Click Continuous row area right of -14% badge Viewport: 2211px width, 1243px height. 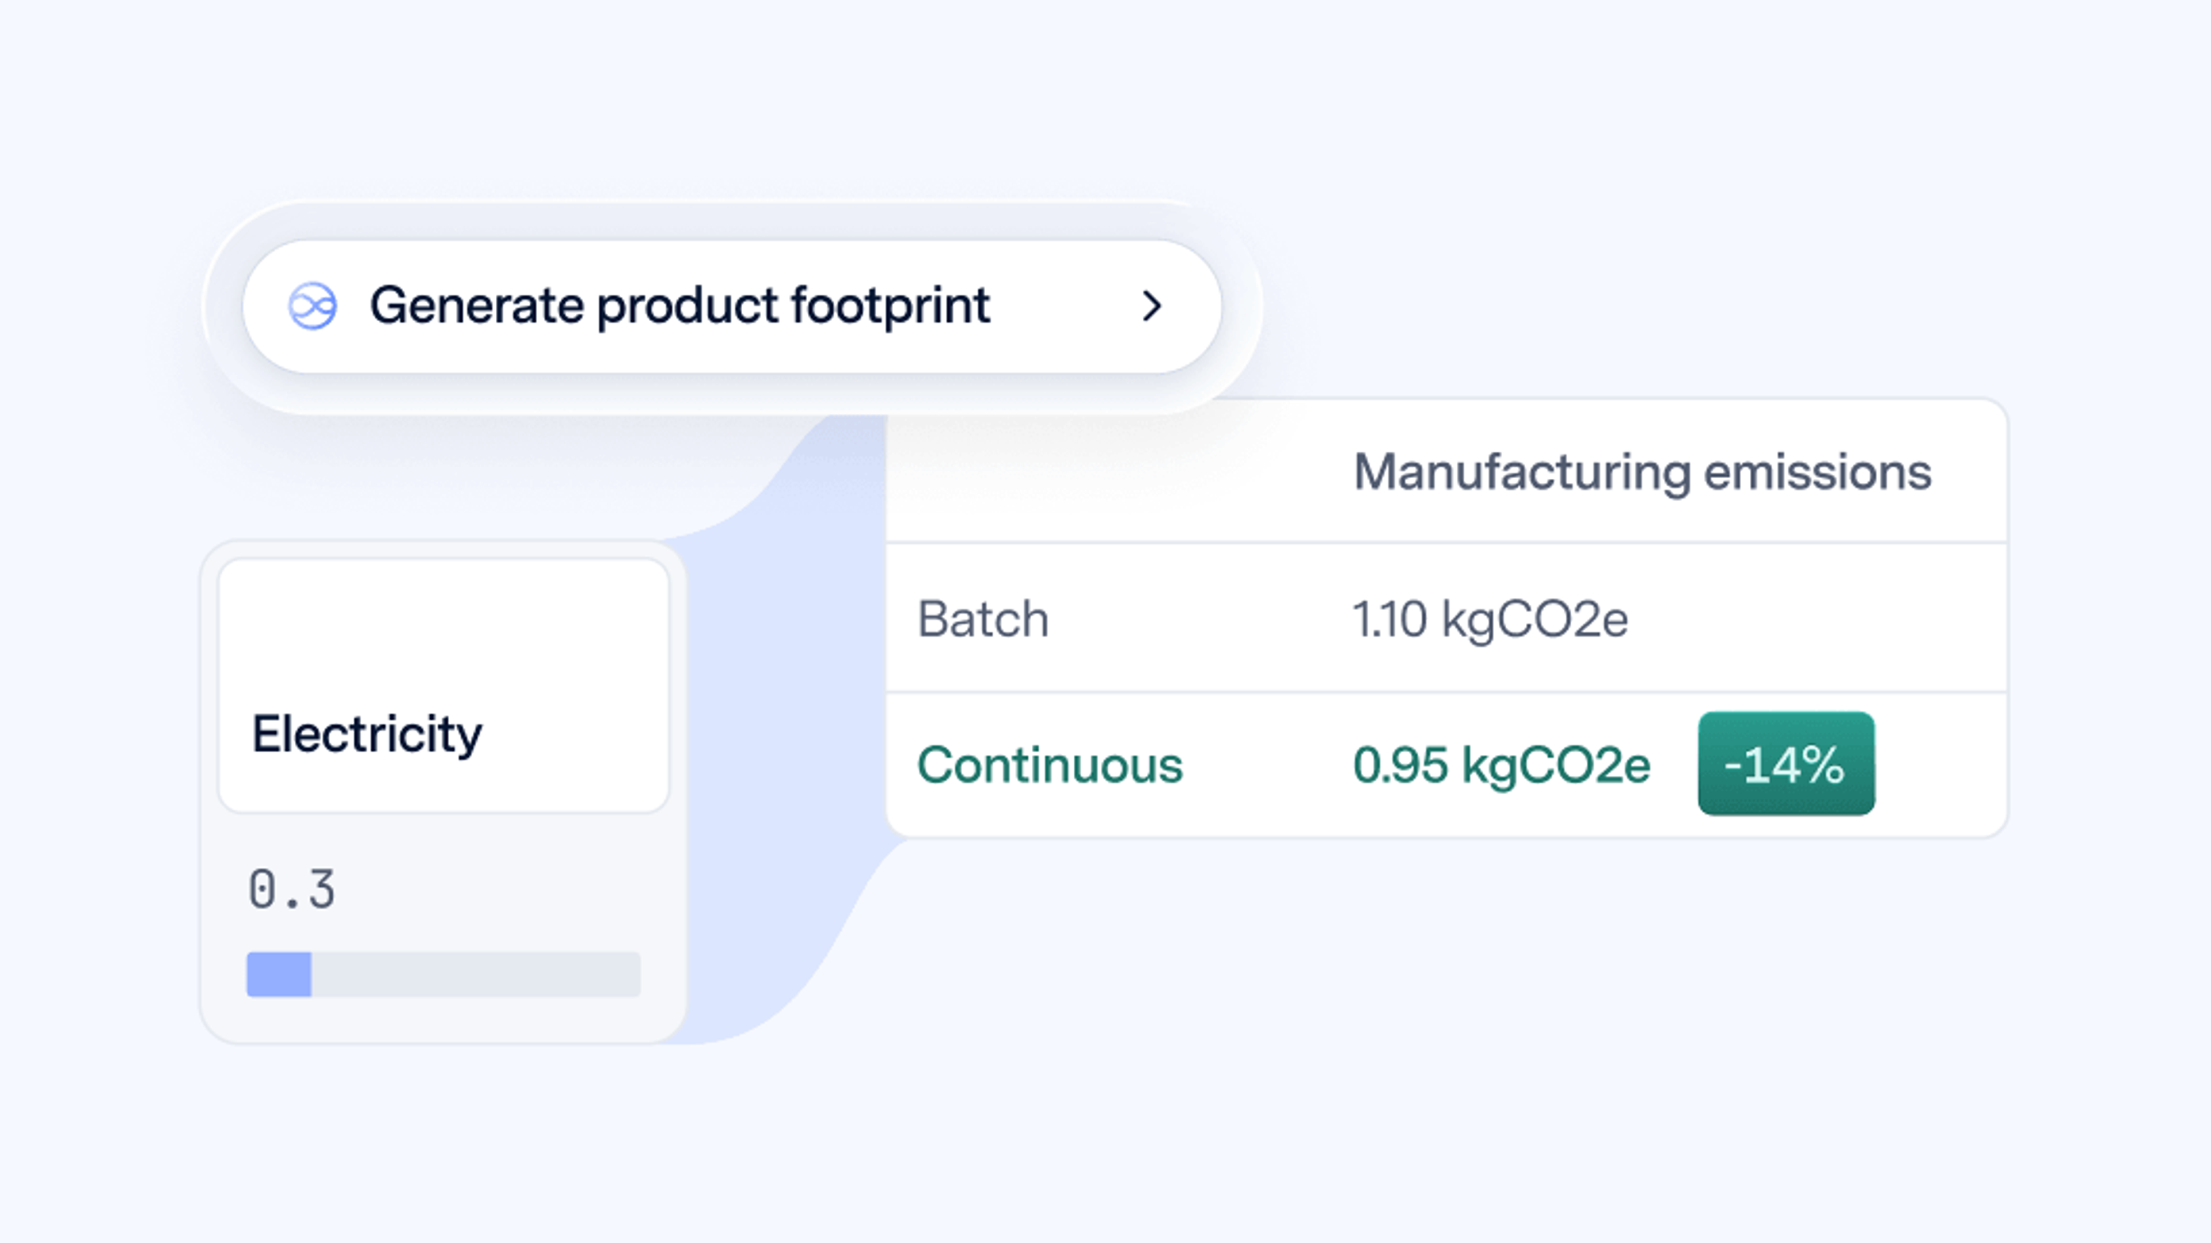(1940, 764)
